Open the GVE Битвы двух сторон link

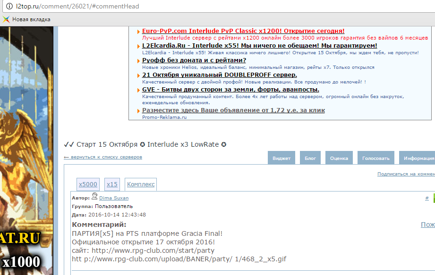point(230,90)
